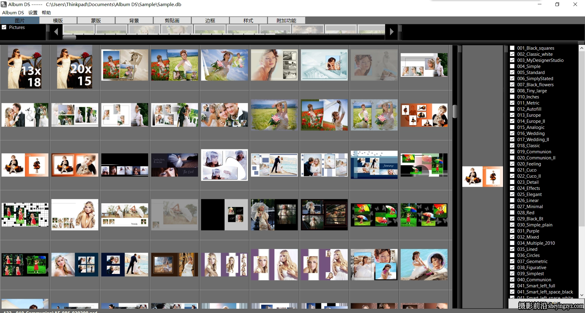Click the preview thumbnail in the side panel
The height and width of the screenshot is (313, 585).
tap(483, 176)
